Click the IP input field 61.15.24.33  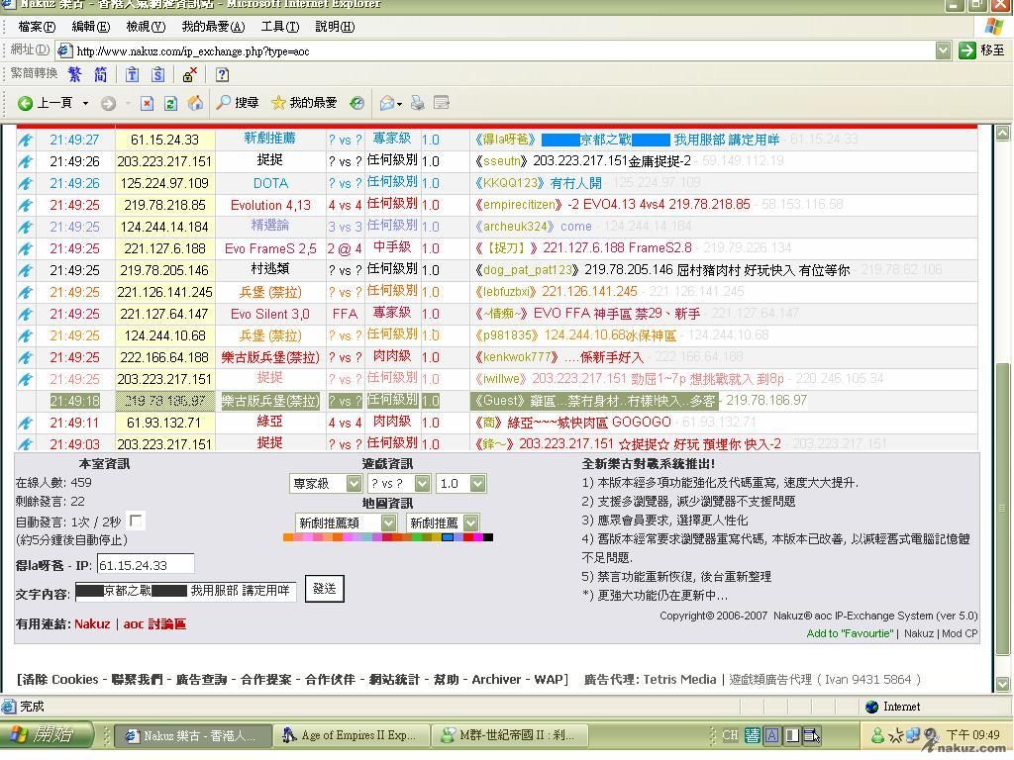pos(146,565)
